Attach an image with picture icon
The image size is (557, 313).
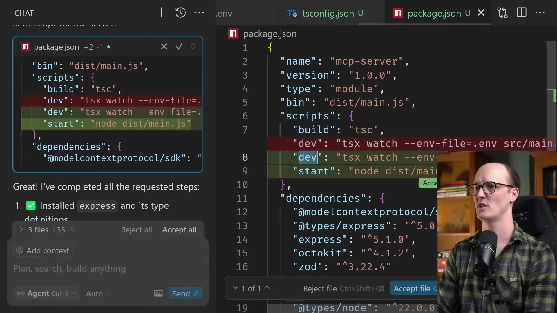click(158, 294)
